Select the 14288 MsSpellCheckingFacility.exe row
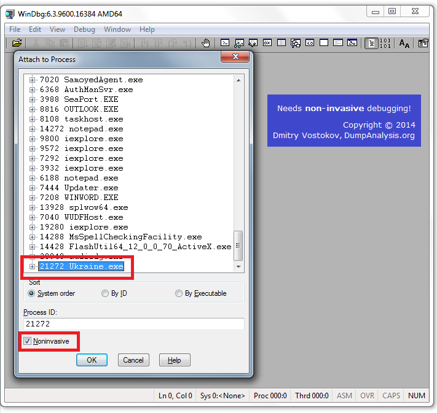Image resolution: width=437 pixels, height=413 pixels. click(120, 237)
